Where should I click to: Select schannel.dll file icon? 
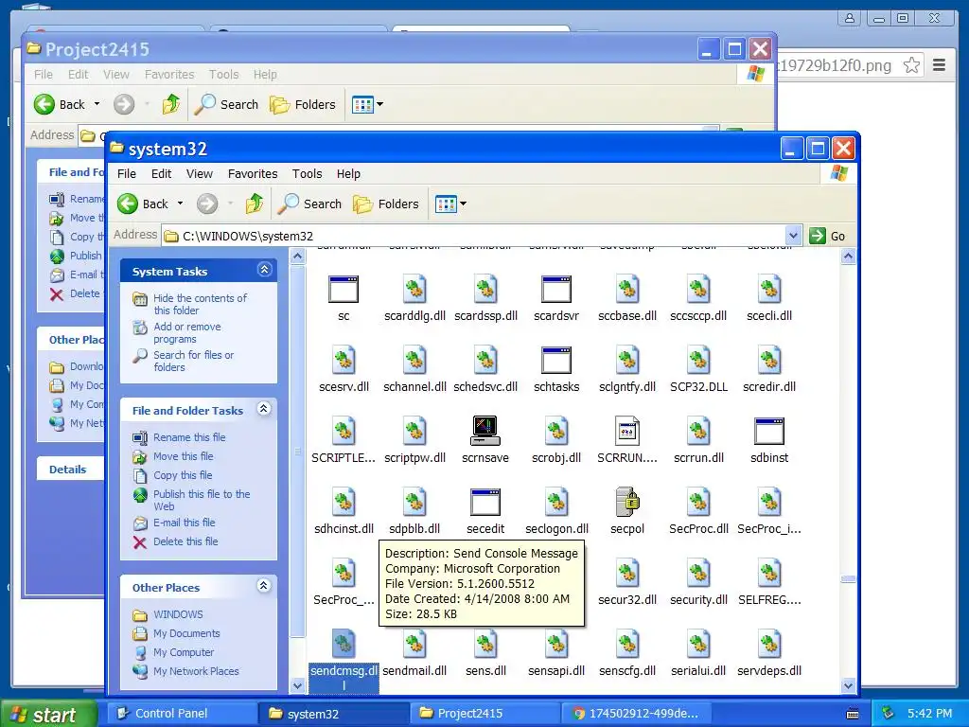pos(414,361)
